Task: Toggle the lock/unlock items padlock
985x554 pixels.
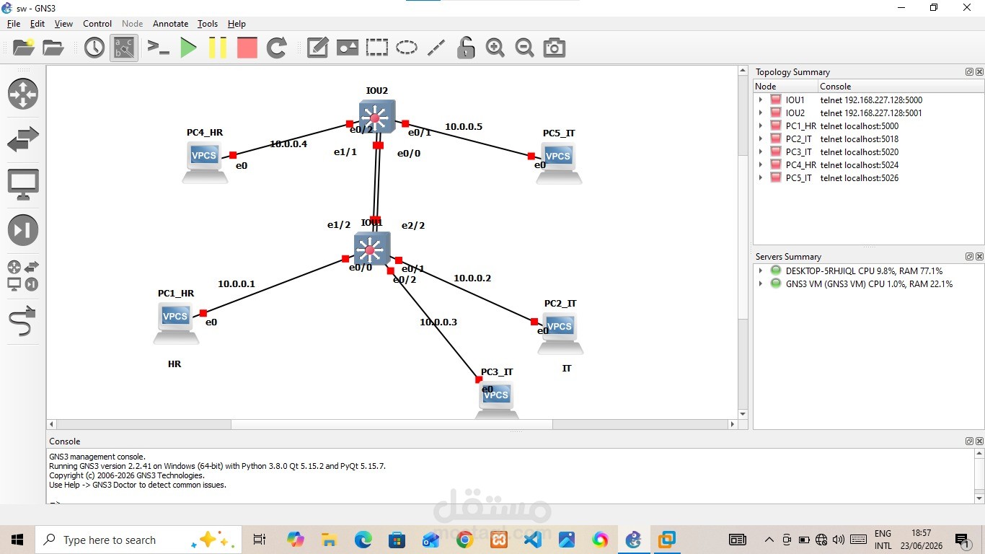Action: tap(466, 48)
